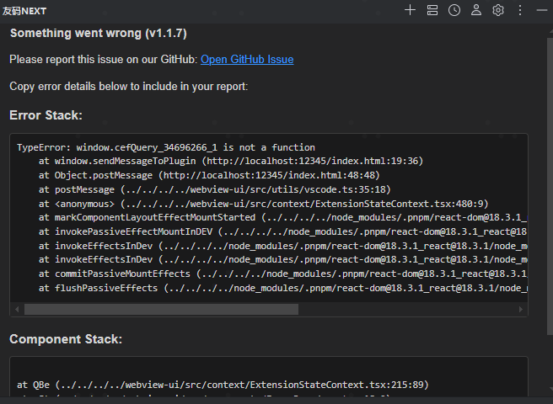Viewport: 553px width, 404px height.
Task: Click the 'Something went wrong (v1.1.7)' heading
Action: (x=98, y=34)
